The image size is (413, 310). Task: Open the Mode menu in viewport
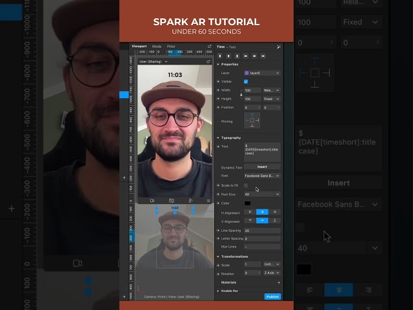point(157,46)
